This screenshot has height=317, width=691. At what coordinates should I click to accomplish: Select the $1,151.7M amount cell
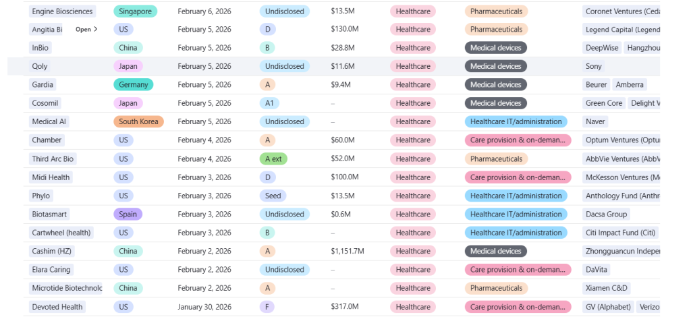pyautogui.click(x=348, y=252)
